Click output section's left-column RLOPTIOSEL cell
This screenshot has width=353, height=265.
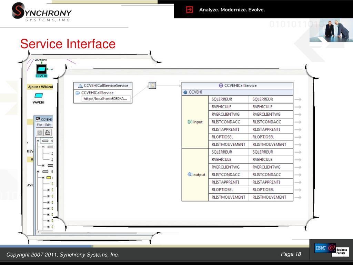point(229,190)
